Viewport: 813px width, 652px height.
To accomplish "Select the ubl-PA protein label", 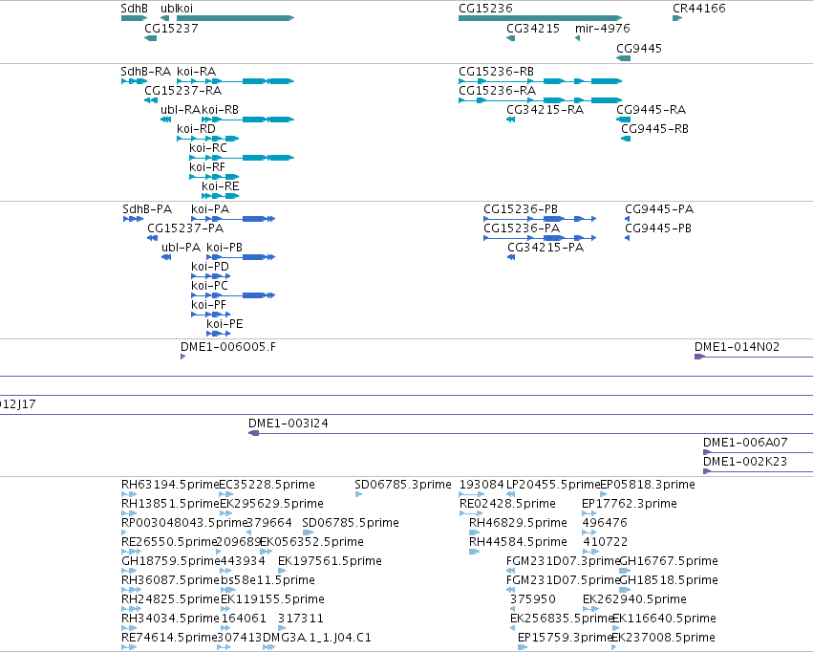I will [x=181, y=248].
